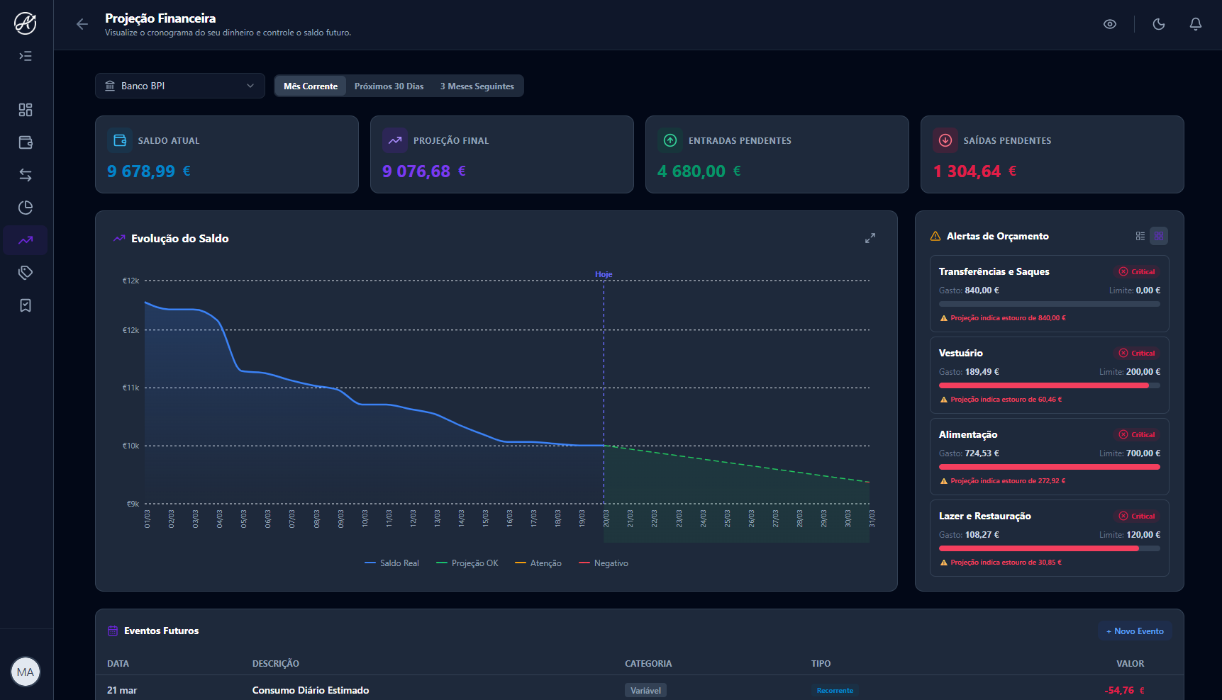Select the Tags icon in the sidebar
1222x700 pixels.
click(26, 272)
